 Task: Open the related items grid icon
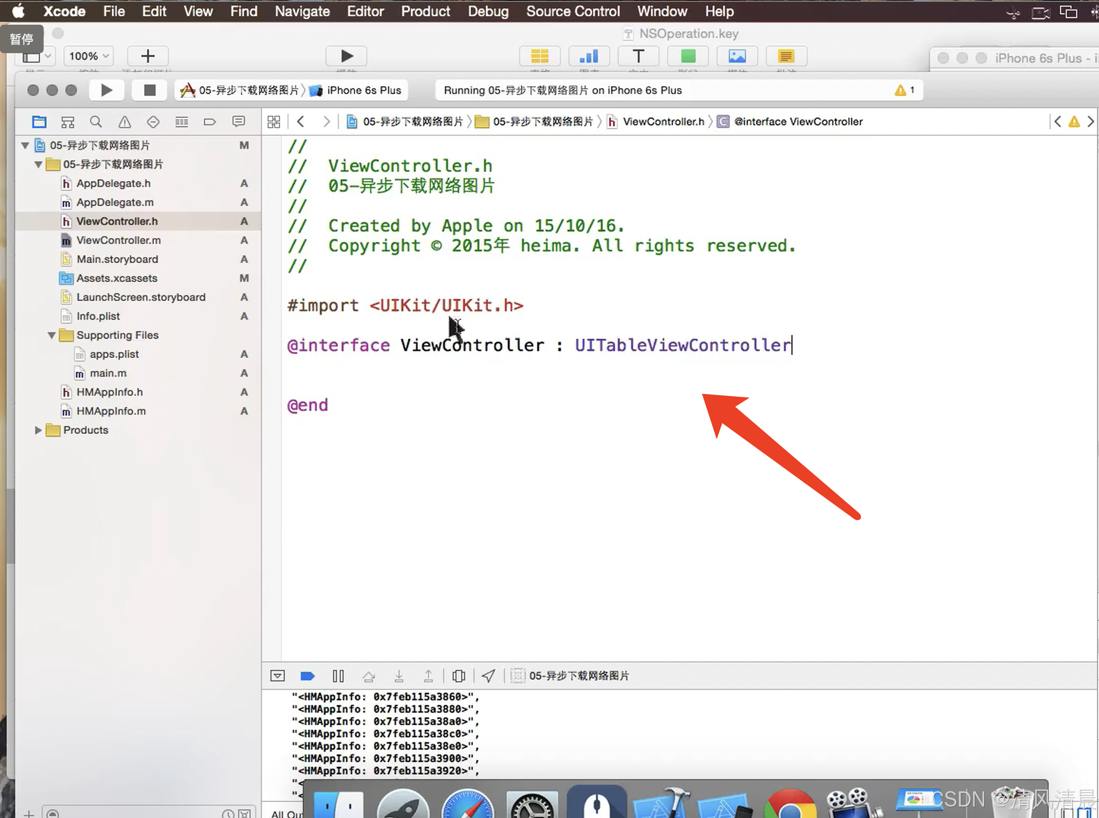pos(274,122)
